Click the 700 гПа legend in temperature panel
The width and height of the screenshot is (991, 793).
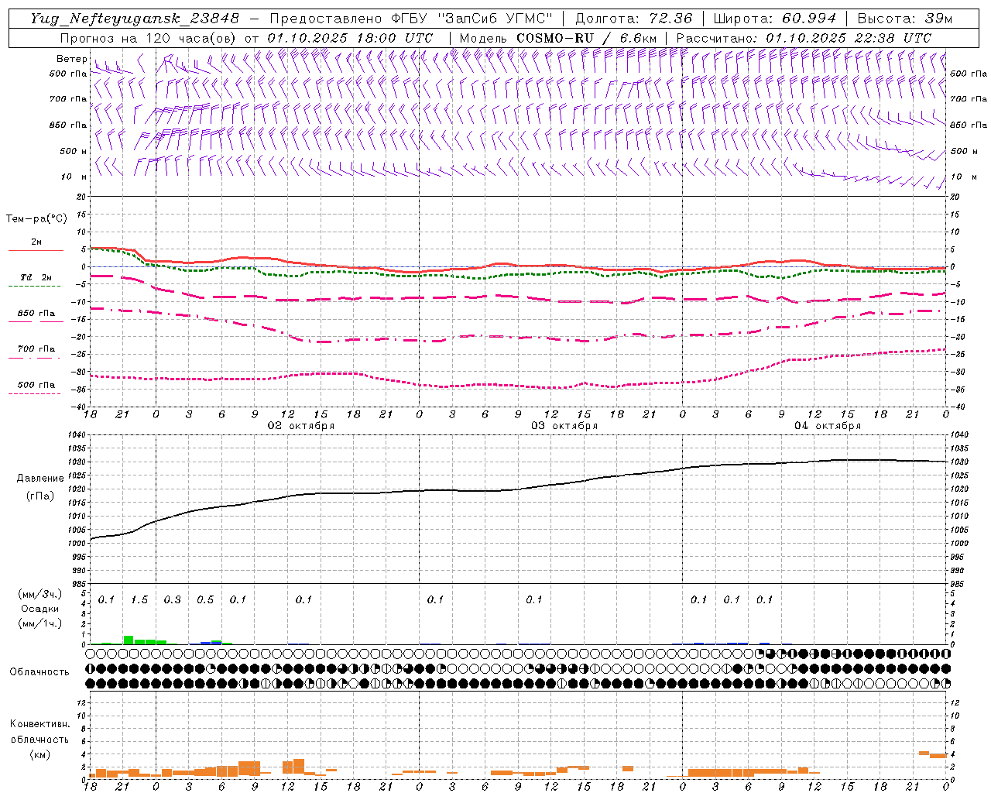pyautogui.click(x=35, y=353)
